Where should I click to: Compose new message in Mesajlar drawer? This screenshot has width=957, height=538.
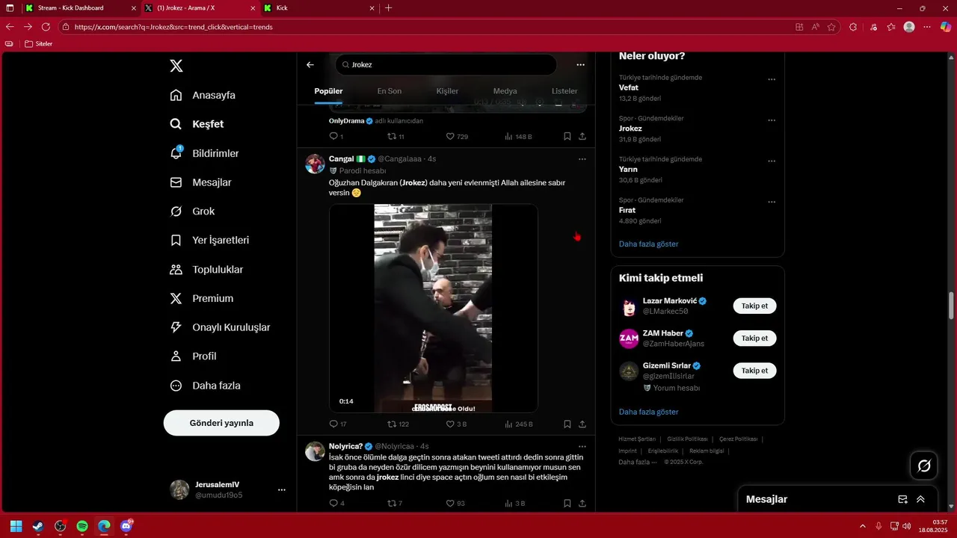[902, 499]
